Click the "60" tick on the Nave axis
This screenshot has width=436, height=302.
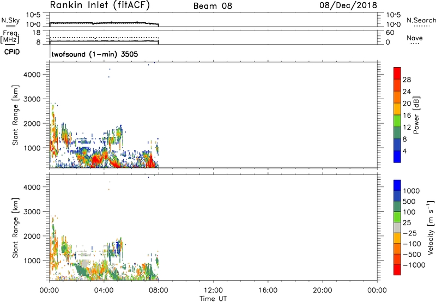click(x=390, y=33)
